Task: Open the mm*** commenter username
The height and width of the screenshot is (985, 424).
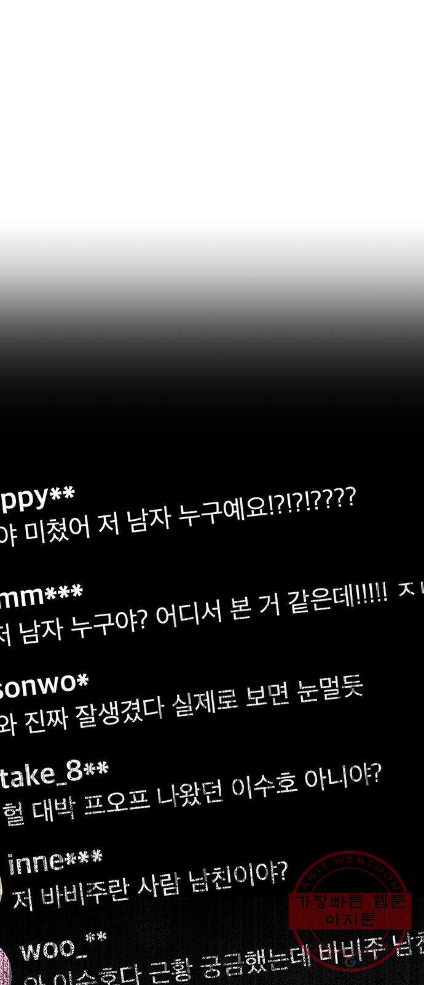Action: [41, 595]
